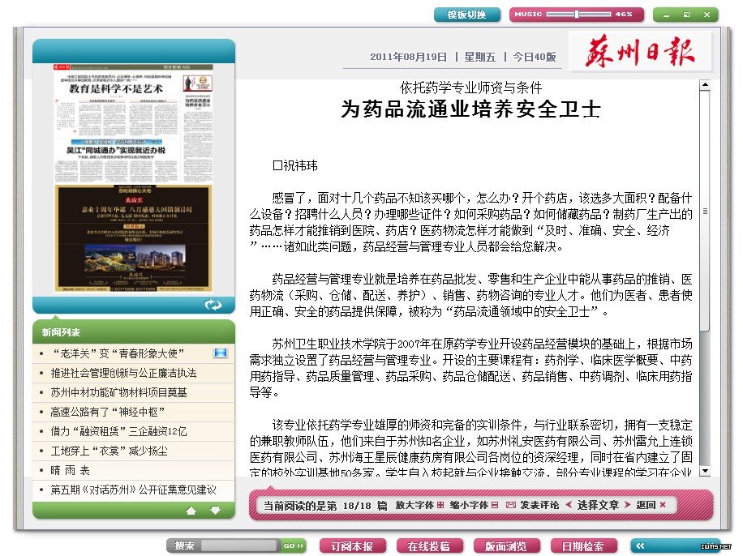
Task: Click the 在线投稿 online submission button
Action: click(x=429, y=546)
